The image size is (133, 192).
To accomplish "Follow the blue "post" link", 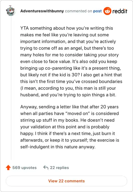I will click(x=97, y=11).
